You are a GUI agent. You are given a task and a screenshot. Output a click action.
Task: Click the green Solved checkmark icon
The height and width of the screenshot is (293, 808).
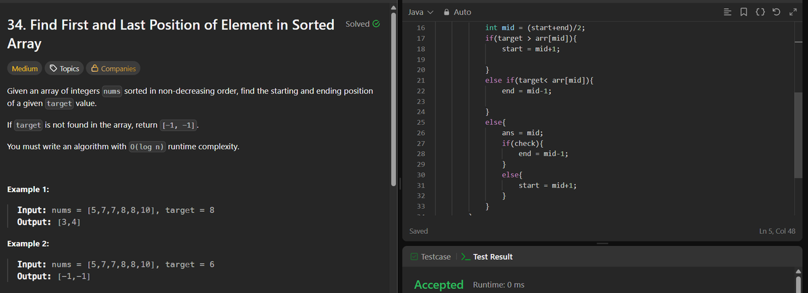(x=376, y=24)
